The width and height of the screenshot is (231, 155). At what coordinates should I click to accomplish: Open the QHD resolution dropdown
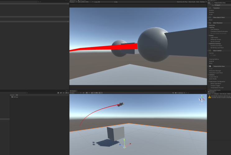pos(85,2)
